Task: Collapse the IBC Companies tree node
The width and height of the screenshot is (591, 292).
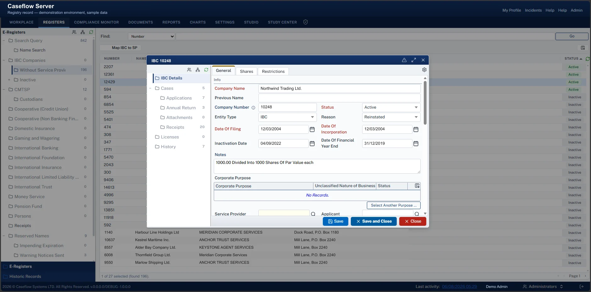Action: pos(4,60)
